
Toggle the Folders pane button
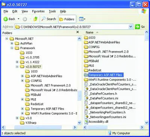(67, 19)
